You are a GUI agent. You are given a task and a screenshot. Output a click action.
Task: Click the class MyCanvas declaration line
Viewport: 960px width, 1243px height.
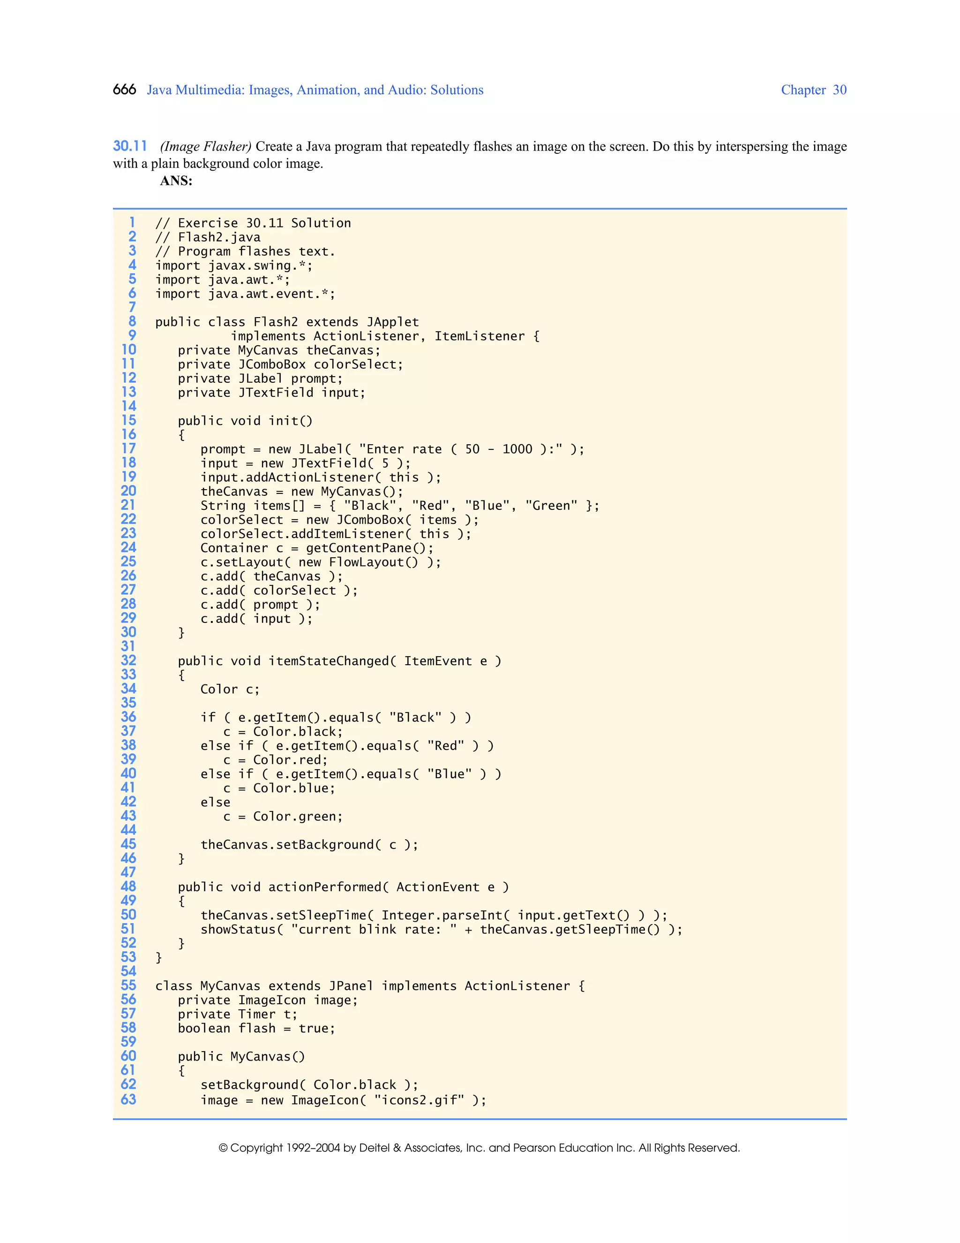(370, 986)
